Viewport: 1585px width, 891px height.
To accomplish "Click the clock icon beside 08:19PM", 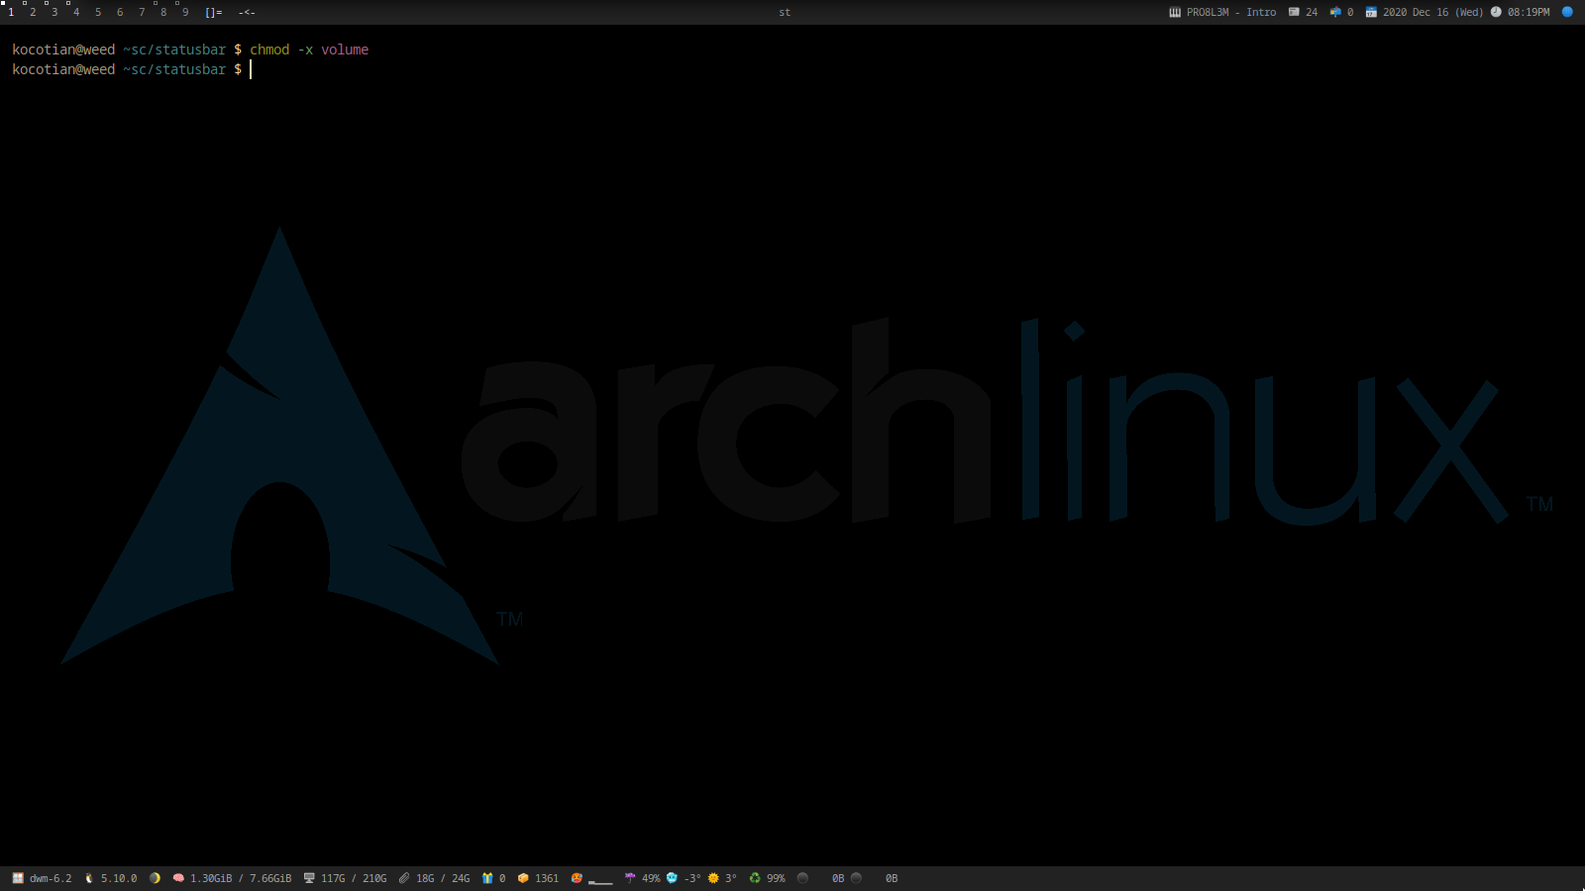I will click(1496, 13).
